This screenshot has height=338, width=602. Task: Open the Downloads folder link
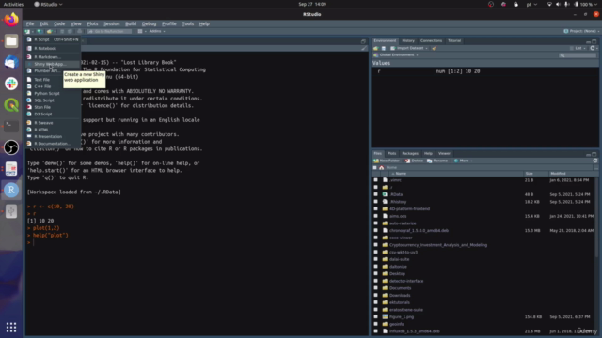(x=400, y=296)
